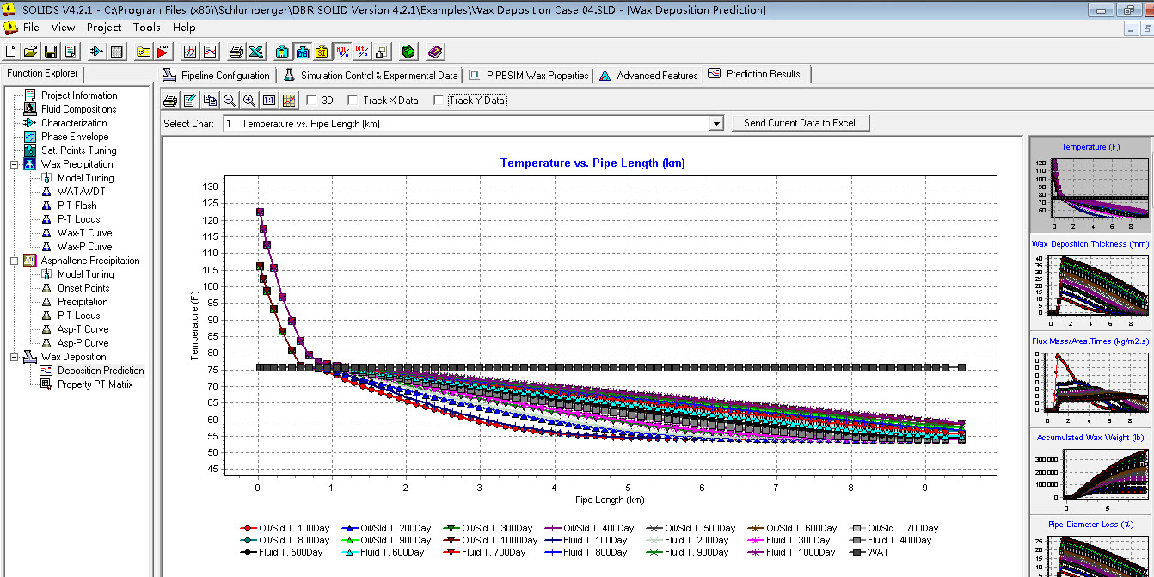
Task: Select Wax-T Curve tree item
Action: point(84,233)
